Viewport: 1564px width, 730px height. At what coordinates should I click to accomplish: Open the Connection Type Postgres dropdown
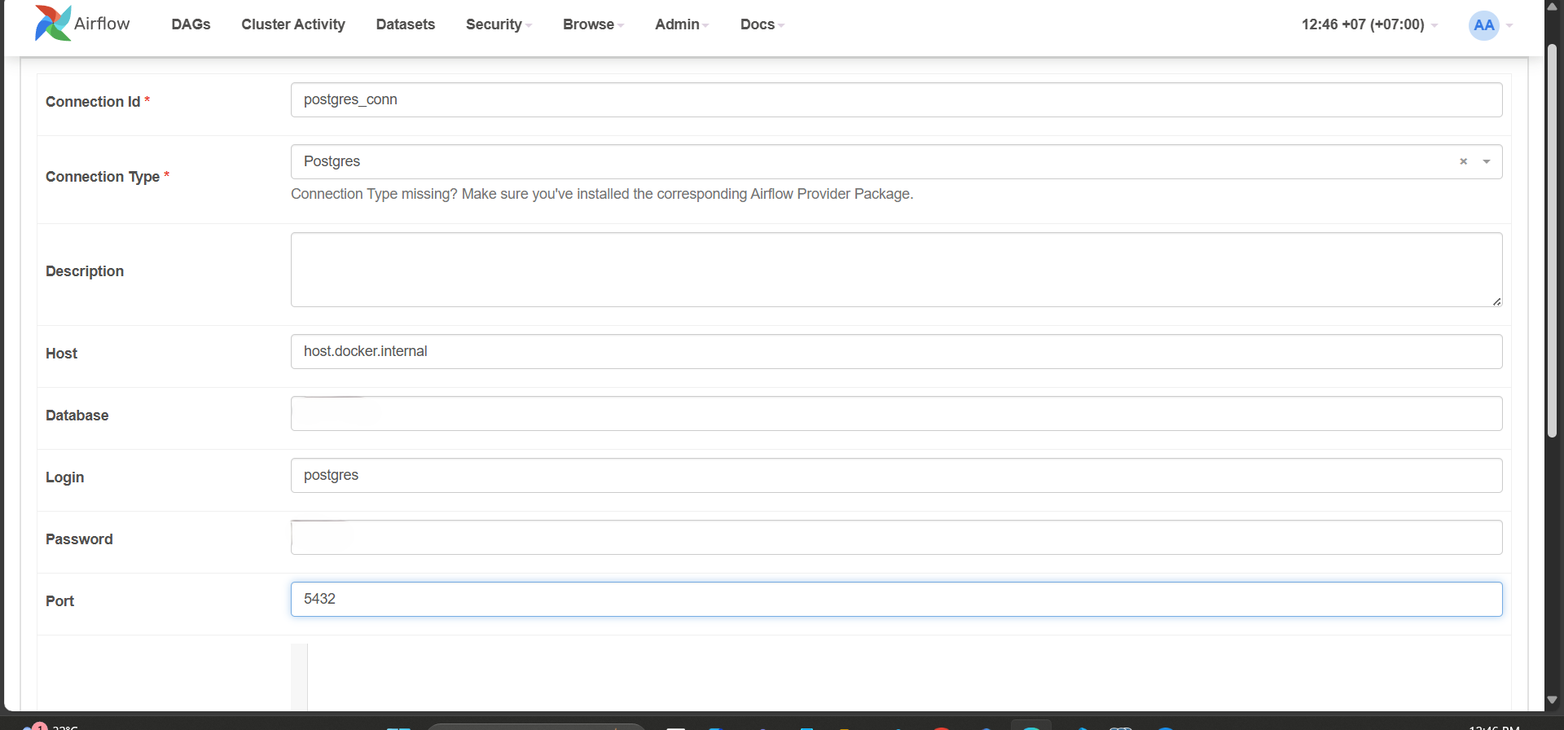coord(896,161)
